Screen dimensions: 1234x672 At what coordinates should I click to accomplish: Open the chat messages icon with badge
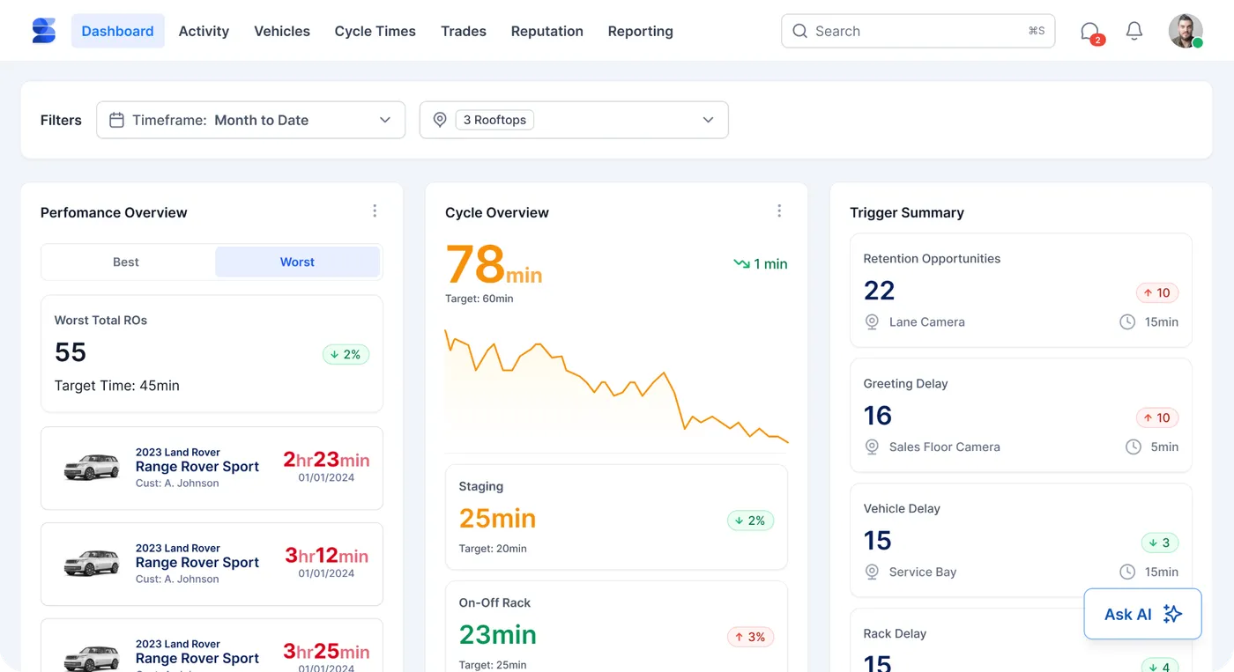1091,33
